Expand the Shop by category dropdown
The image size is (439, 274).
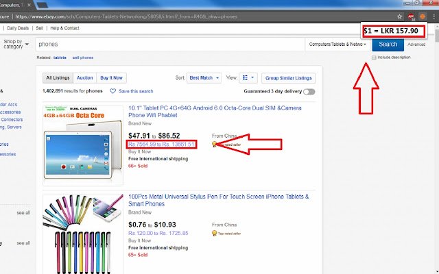(x=16, y=44)
